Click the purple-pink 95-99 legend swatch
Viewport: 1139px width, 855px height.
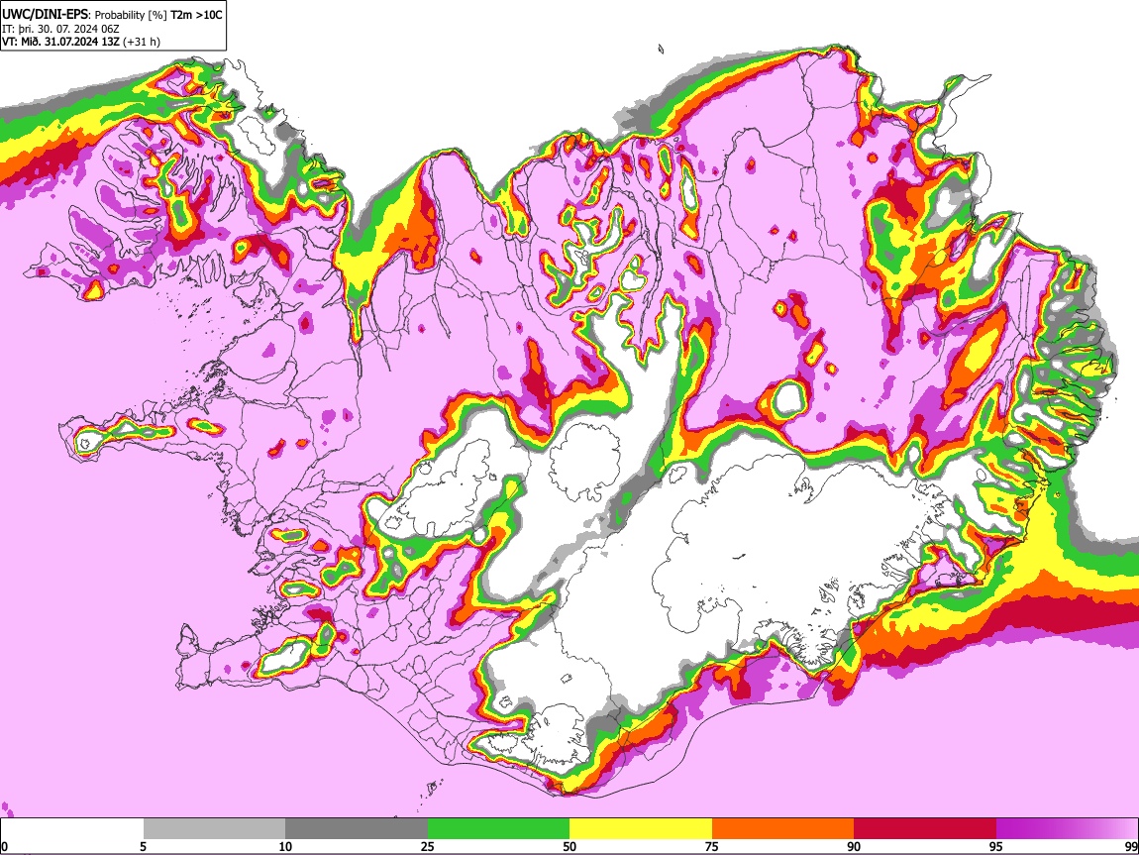click(x=1067, y=829)
